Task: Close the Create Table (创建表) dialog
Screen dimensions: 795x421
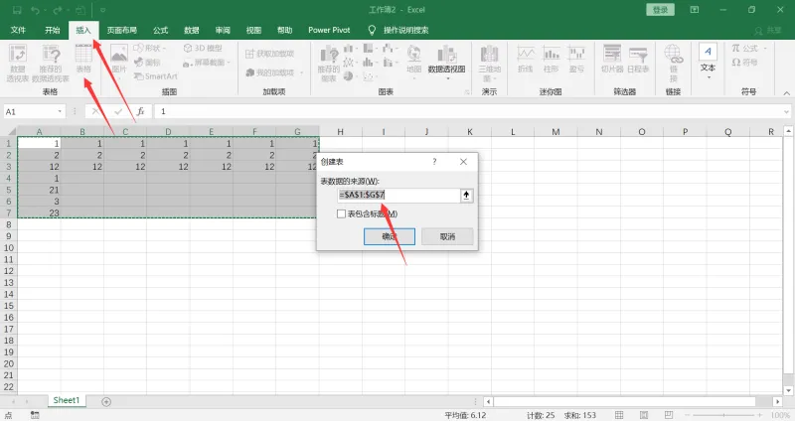Action: 463,162
